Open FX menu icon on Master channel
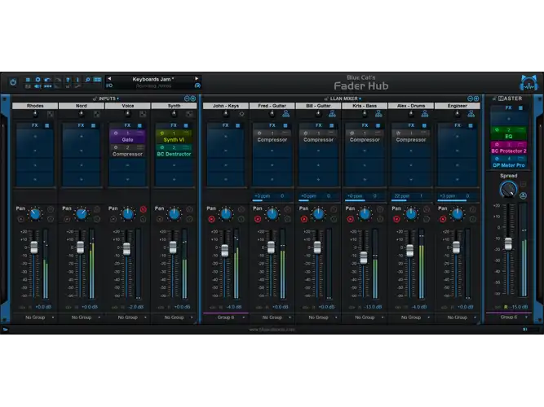This screenshot has height=407, width=544. pyautogui.click(x=520, y=108)
